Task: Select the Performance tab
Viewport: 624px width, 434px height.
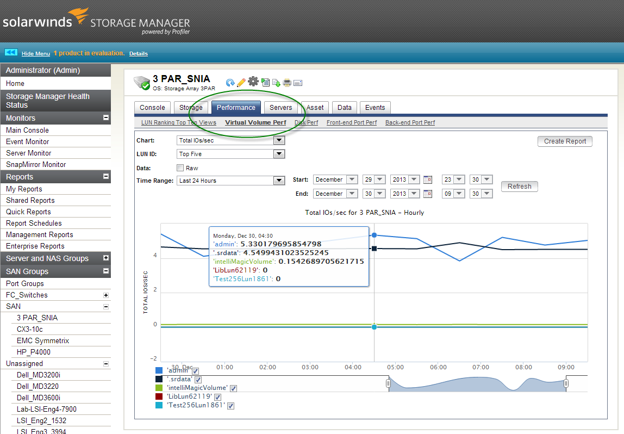Action: [x=236, y=108]
